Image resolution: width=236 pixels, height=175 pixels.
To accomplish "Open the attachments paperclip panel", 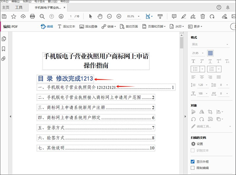I will 4,59.
